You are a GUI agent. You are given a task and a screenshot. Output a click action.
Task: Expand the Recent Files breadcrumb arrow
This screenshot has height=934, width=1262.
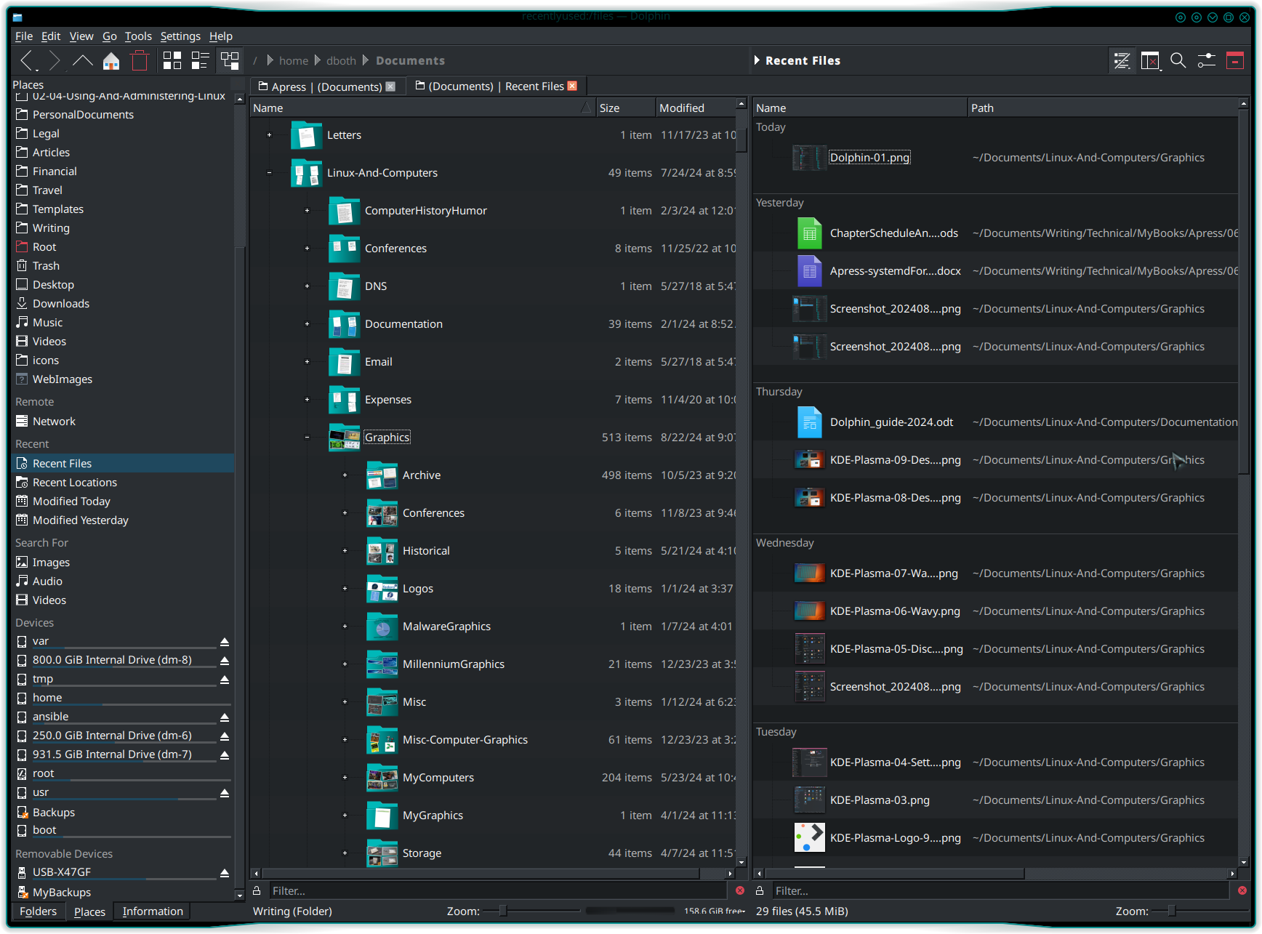click(x=757, y=61)
